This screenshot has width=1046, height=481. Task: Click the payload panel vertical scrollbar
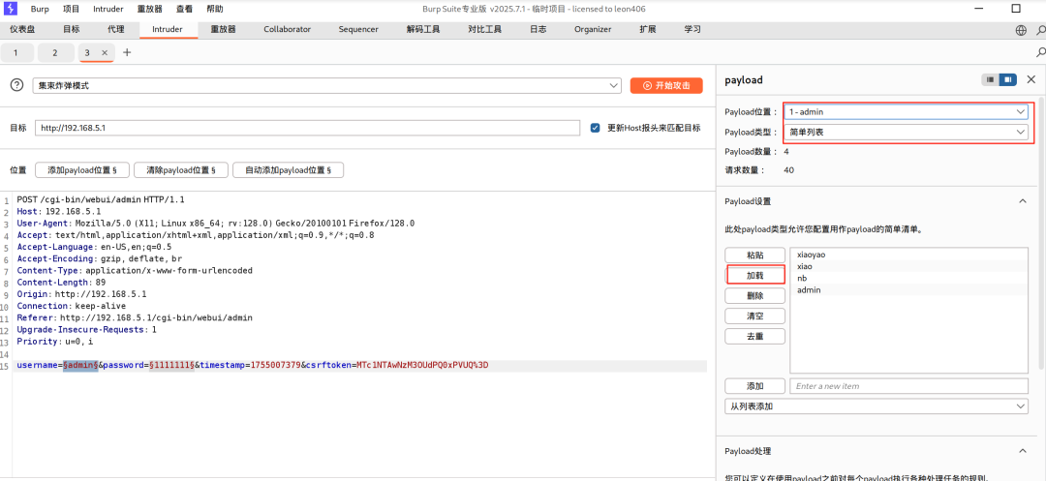click(x=1043, y=233)
